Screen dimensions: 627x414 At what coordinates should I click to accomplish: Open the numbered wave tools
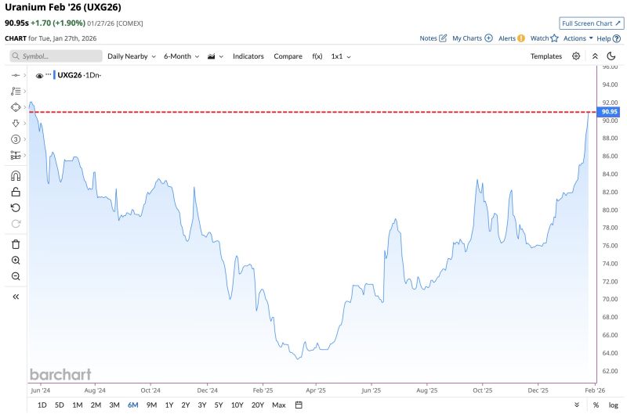point(16,139)
